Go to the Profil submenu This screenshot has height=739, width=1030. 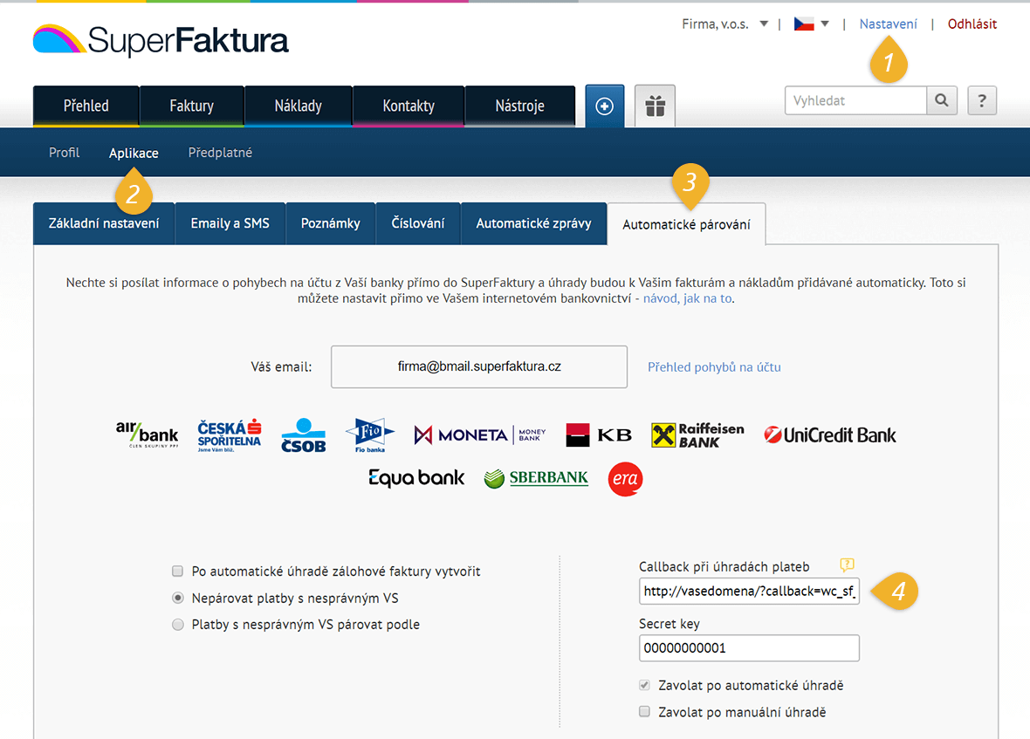click(65, 153)
